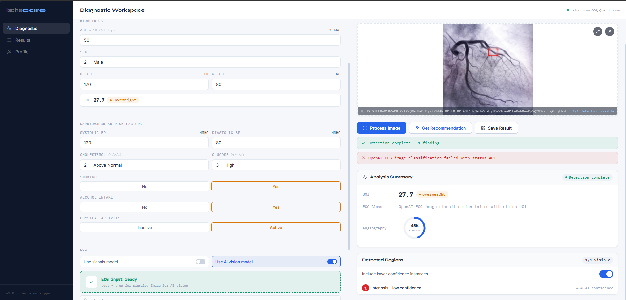Screen dimensions: 626x300
Task: Click the green online status dot
Action: click(568, 10)
